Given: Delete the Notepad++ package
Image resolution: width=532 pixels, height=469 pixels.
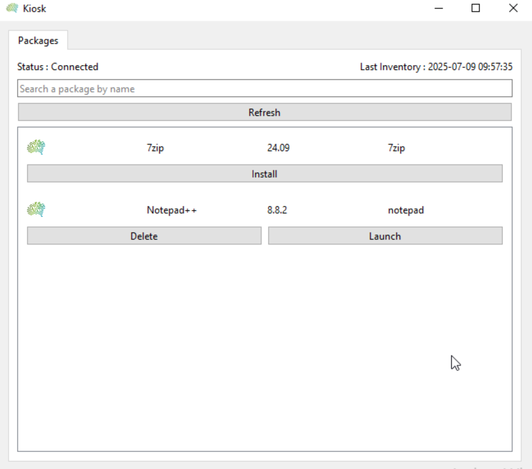Looking at the screenshot, I should [x=144, y=236].
